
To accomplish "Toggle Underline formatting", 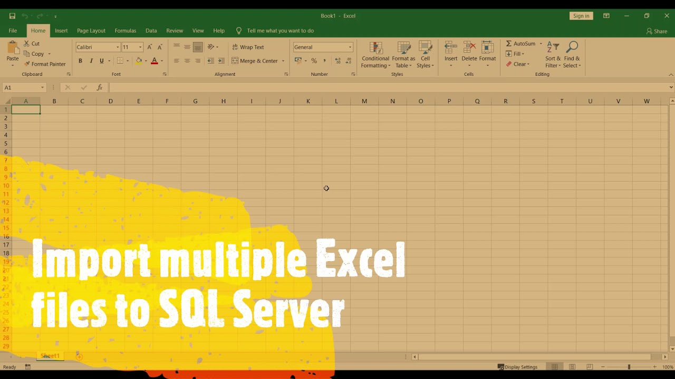I will (102, 61).
